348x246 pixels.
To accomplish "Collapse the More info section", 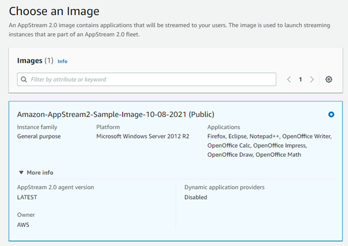I will click(x=21, y=172).
